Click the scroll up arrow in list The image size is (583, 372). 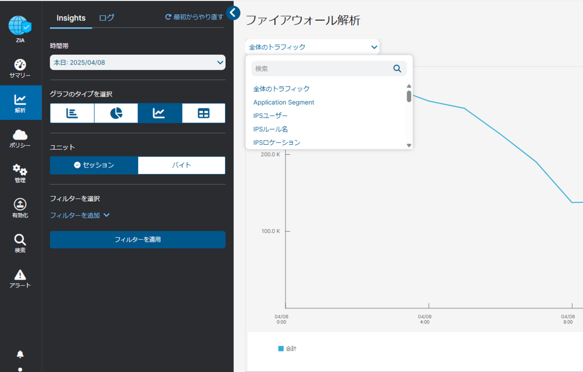[x=409, y=86]
